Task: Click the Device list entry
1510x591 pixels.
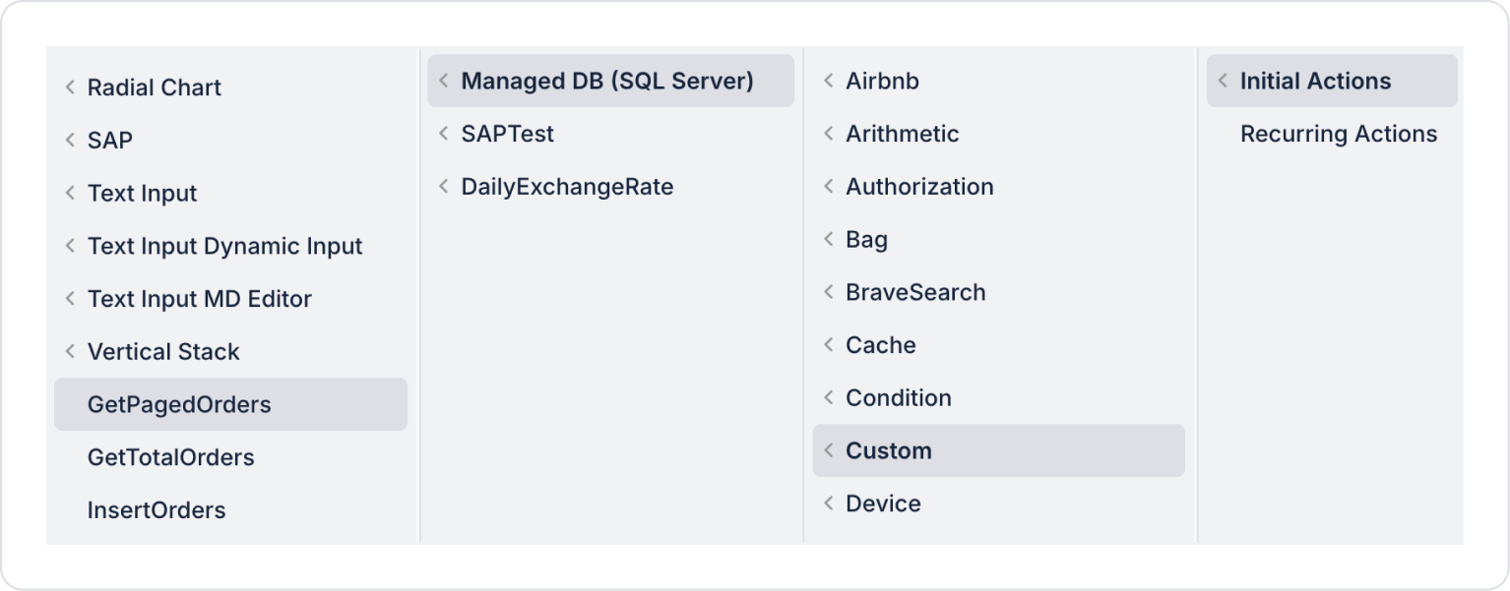Action: (883, 504)
